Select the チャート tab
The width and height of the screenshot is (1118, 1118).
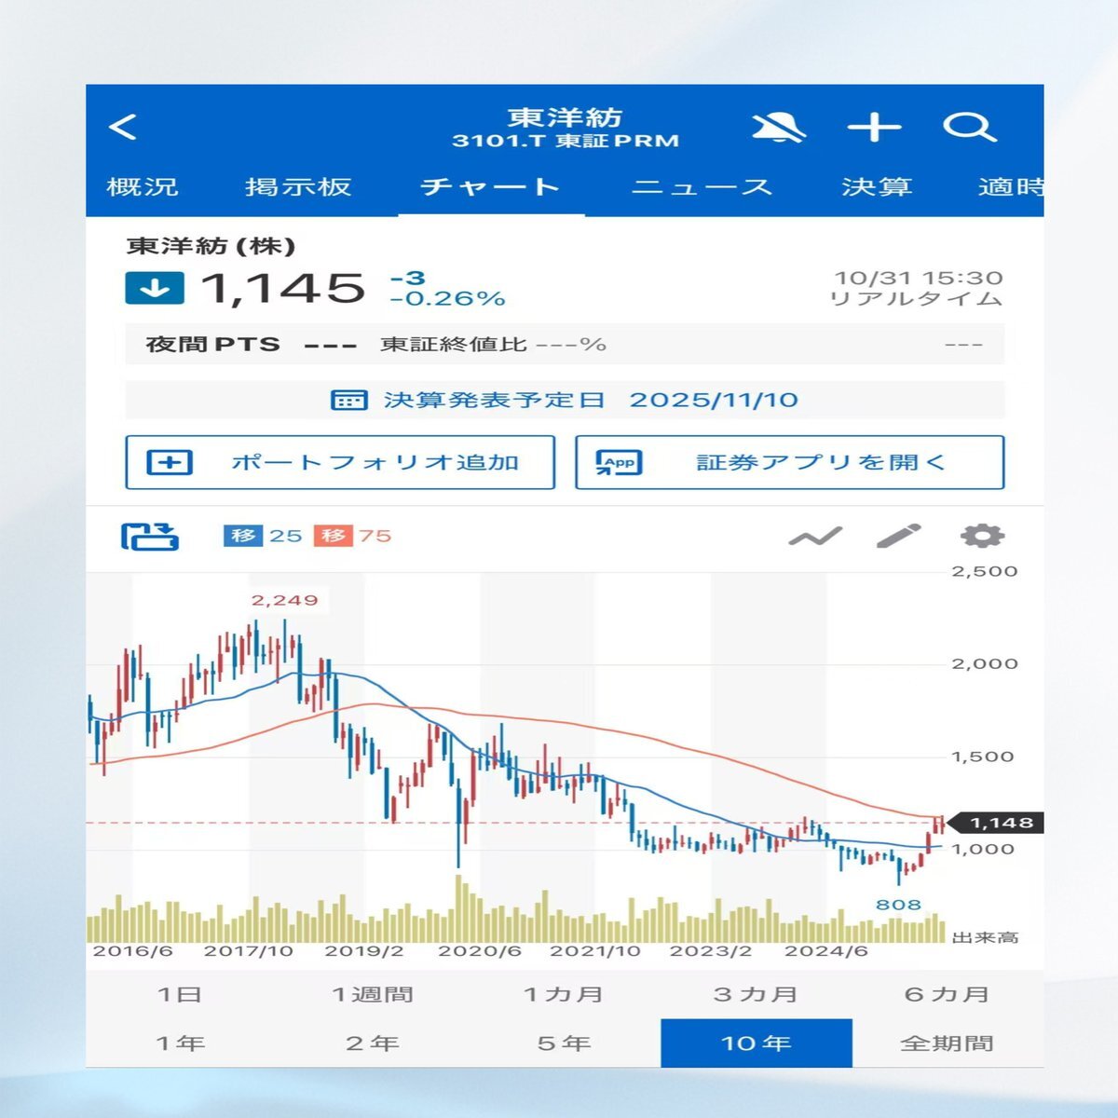[x=491, y=186]
